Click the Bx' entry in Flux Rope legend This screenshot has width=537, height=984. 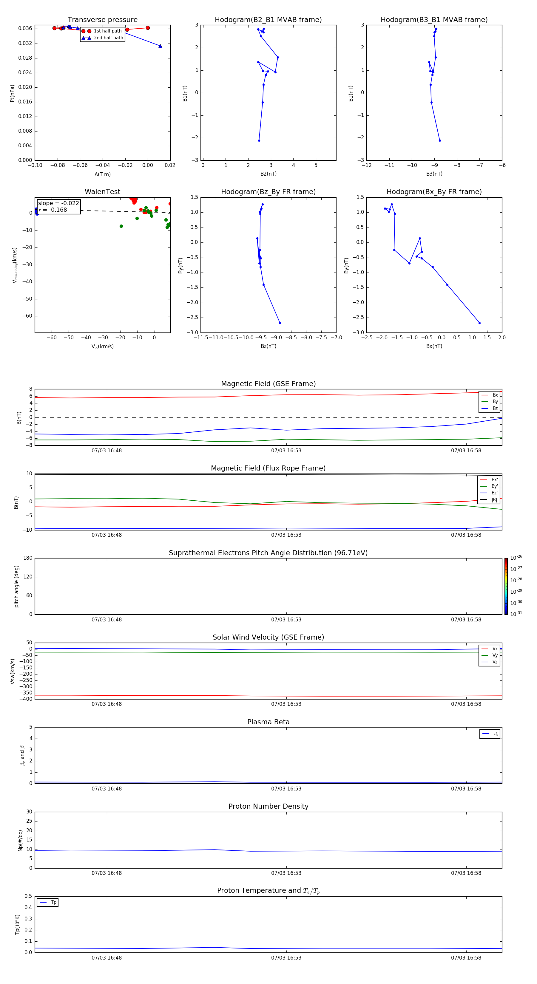click(x=489, y=480)
